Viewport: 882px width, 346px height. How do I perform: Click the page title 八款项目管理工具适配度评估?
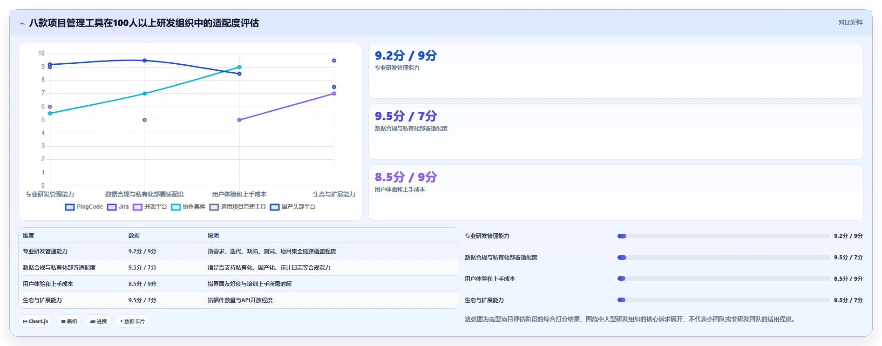click(144, 23)
